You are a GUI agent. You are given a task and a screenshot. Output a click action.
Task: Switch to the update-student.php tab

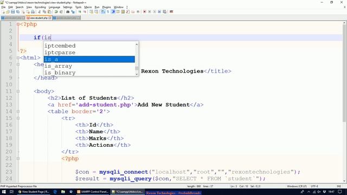[x=66, y=18]
